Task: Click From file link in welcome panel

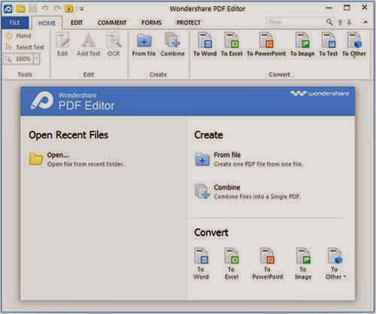Action: tap(227, 155)
